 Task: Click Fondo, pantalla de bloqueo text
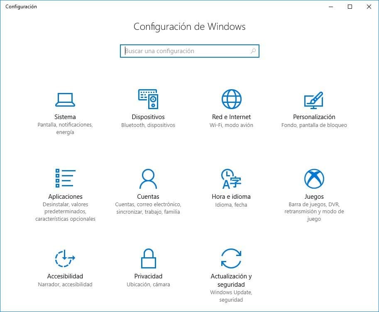[314, 125]
